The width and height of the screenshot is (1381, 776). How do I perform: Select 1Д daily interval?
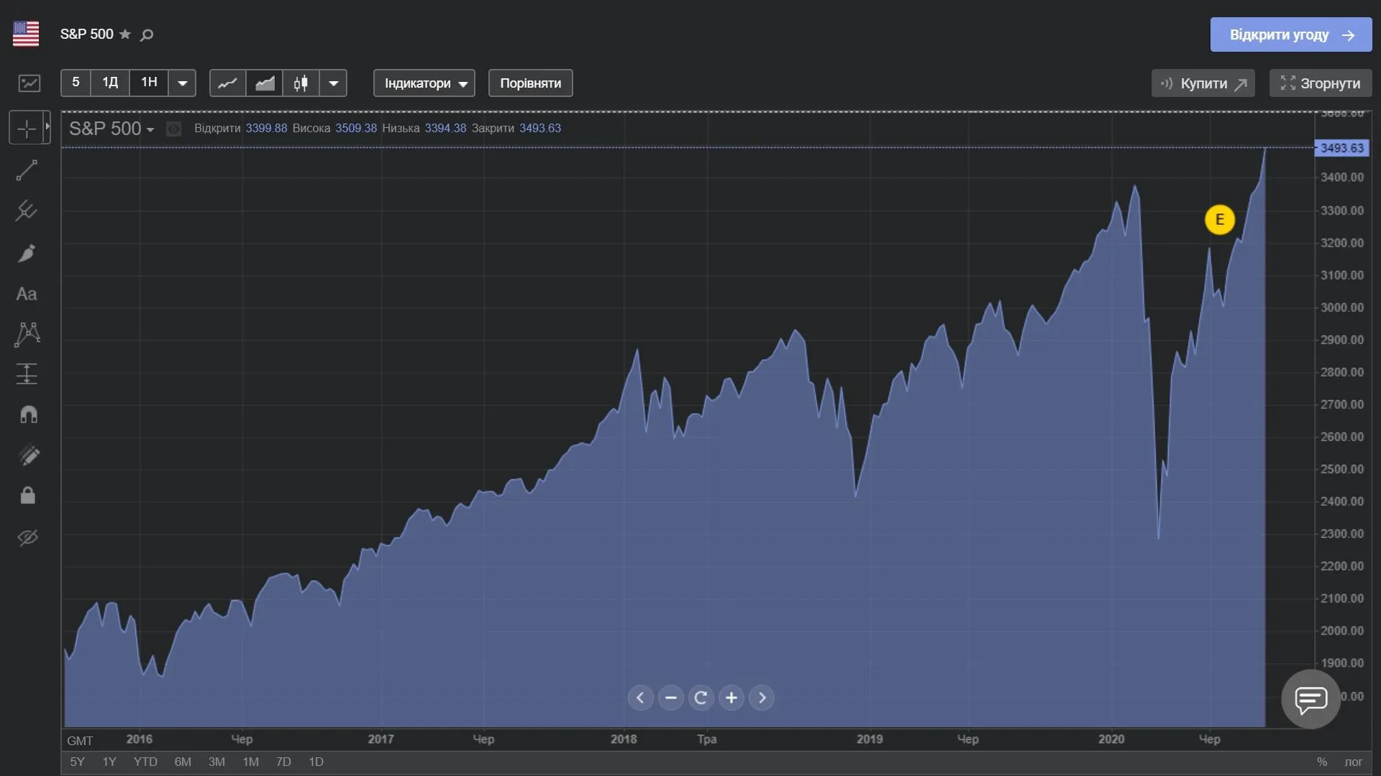(110, 83)
